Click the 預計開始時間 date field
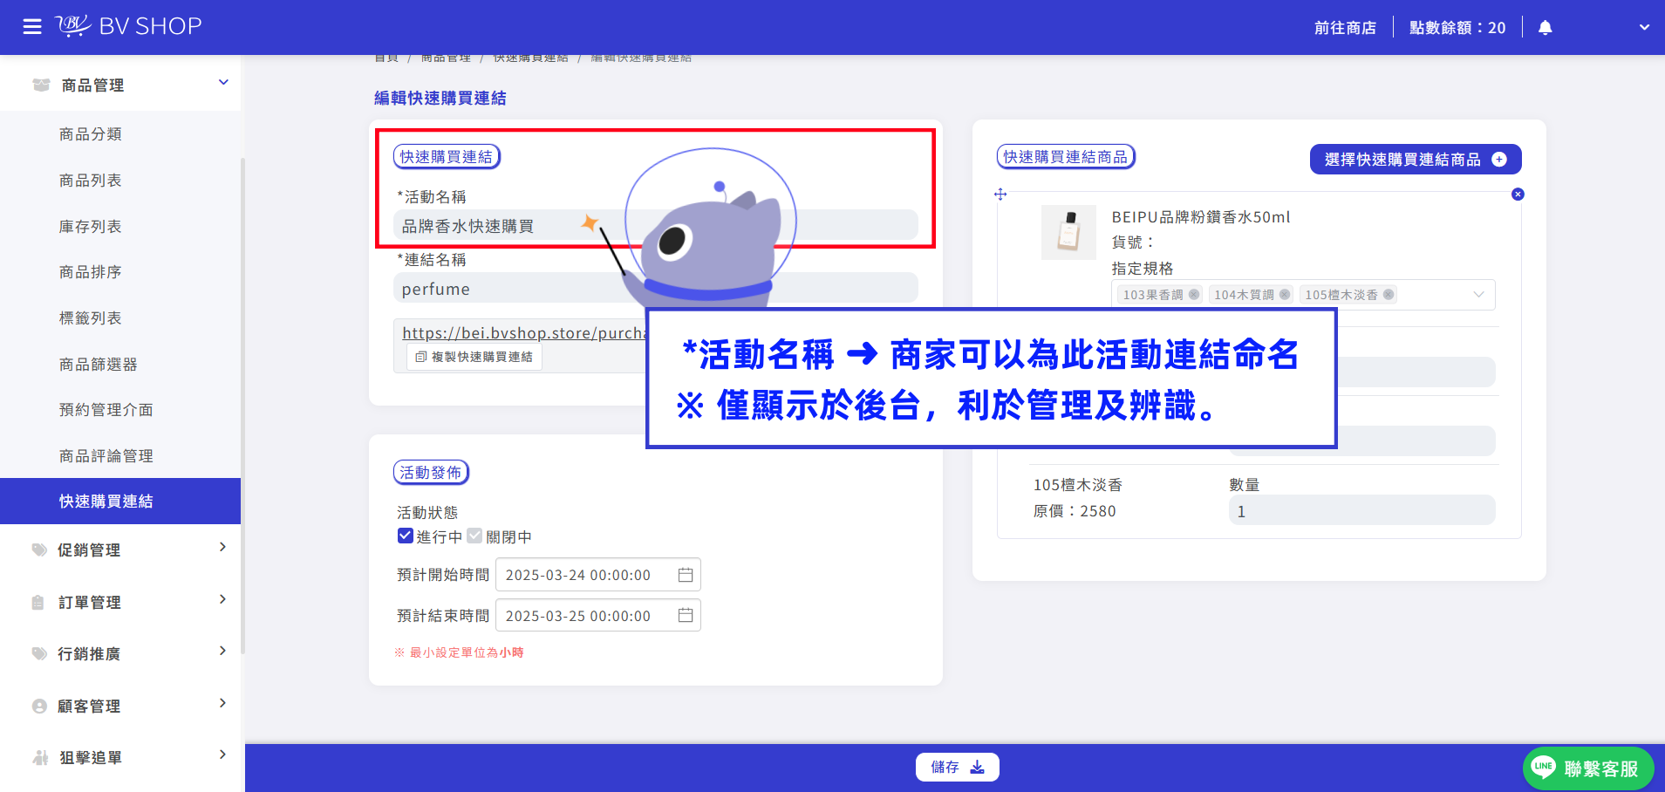Image resolution: width=1665 pixels, height=792 pixels. coord(598,575)
